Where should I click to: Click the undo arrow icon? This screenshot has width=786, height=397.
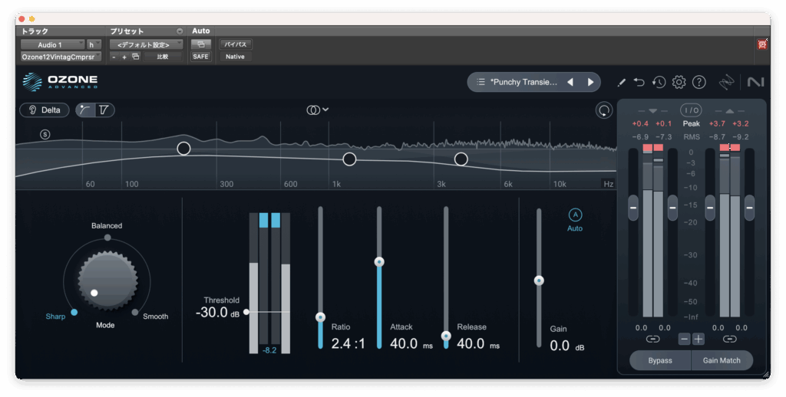coord(639,82)
